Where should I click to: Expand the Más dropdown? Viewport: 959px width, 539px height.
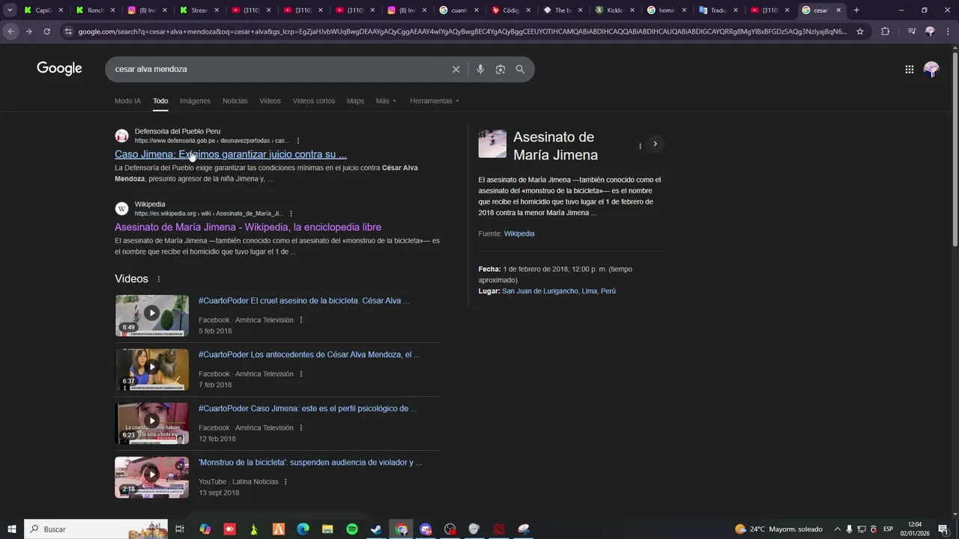(386, 101)
